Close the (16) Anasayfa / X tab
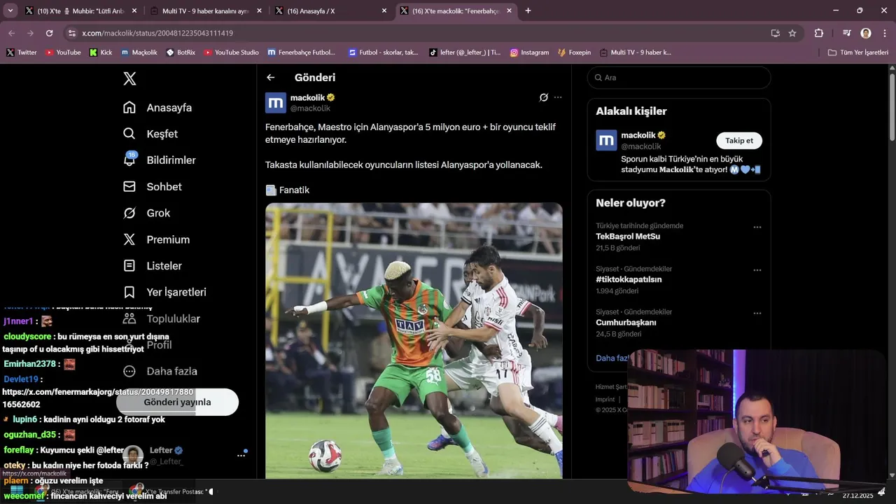 (x=384, y=10)
